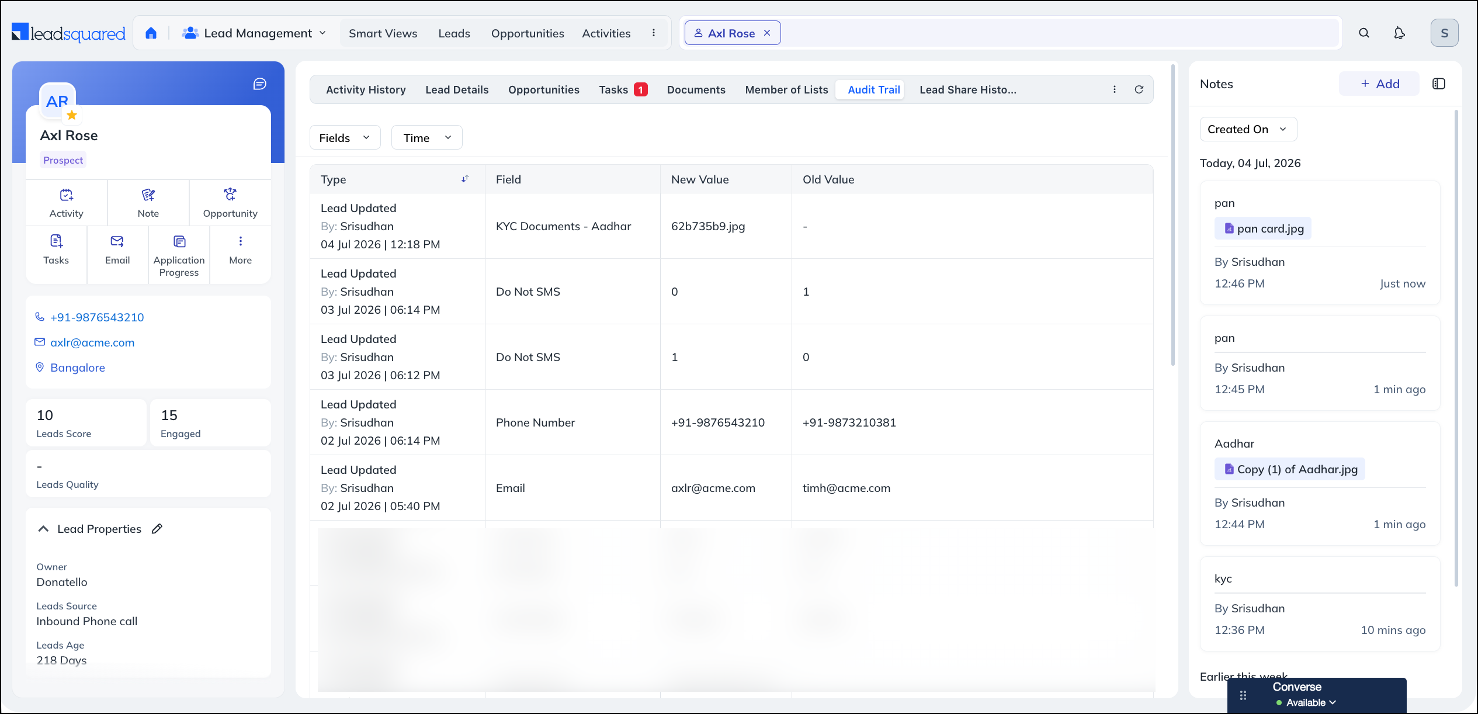Viewport: 1478px width, 714px height.
Task: Add a Note from the lead card
Action: [x=148, y=203]
